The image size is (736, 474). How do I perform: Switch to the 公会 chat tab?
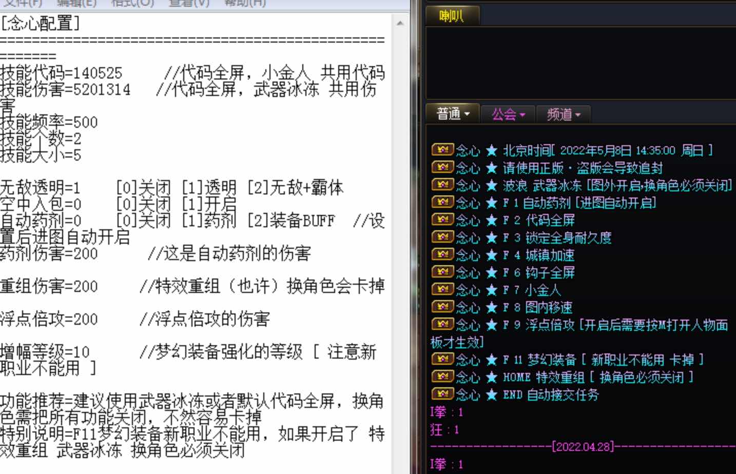coord(508,114)
